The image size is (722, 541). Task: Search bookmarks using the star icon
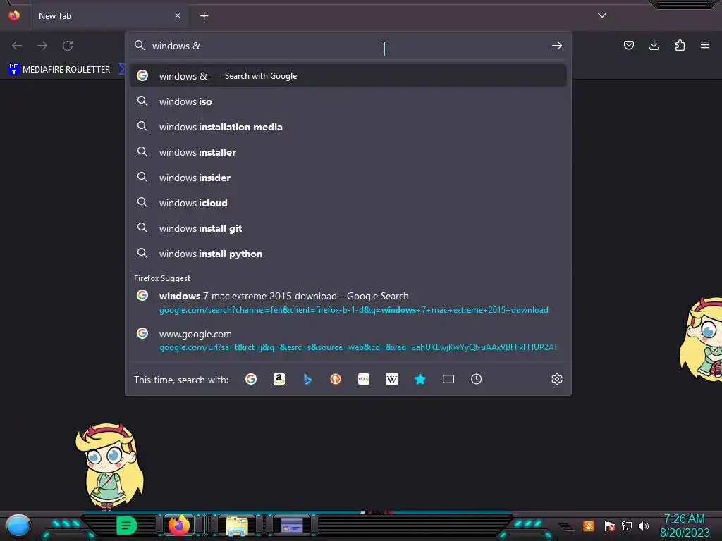[420, 379]
